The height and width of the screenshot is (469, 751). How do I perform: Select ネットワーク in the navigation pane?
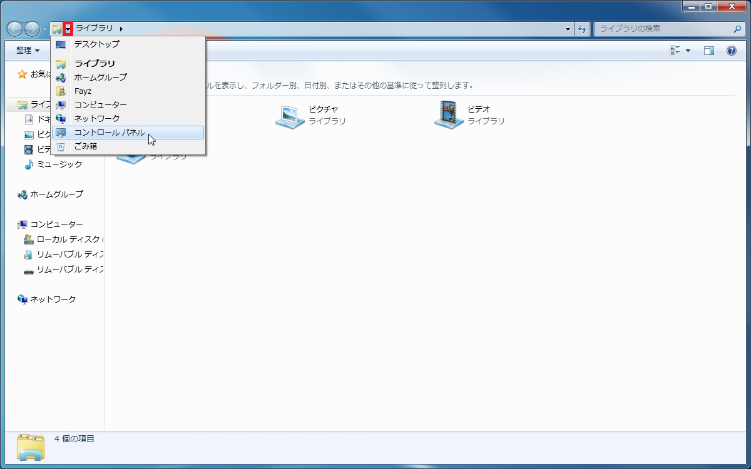click(x=48, y=300)
